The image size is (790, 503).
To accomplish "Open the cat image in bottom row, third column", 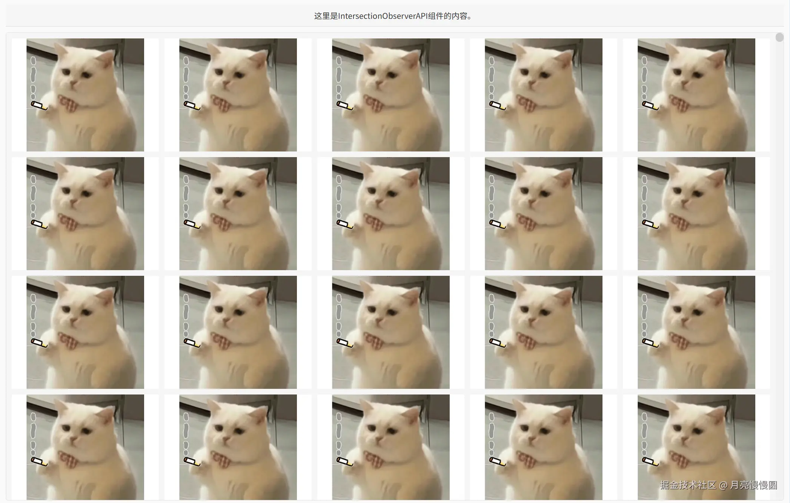I will pos(391,447).
